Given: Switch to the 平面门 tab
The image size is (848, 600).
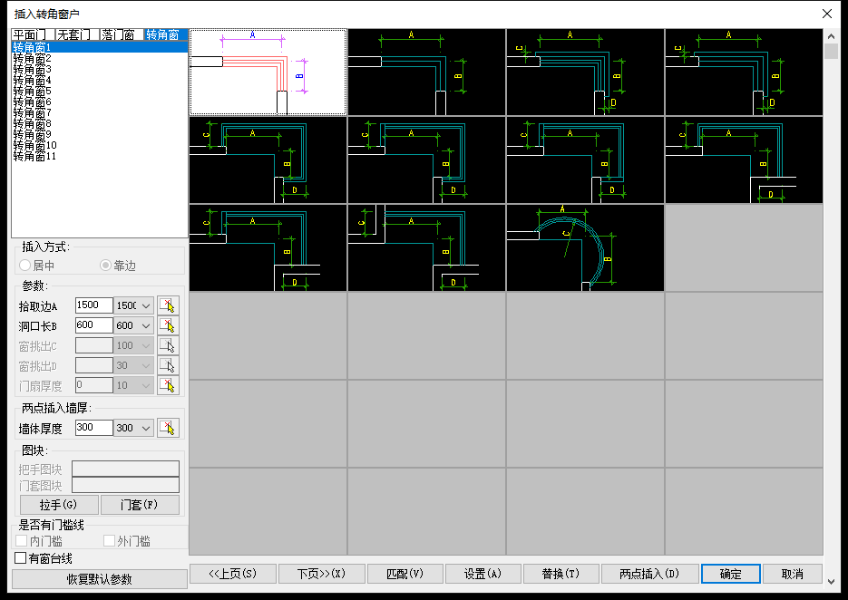Looking at the screenshot, I should 33,35.
